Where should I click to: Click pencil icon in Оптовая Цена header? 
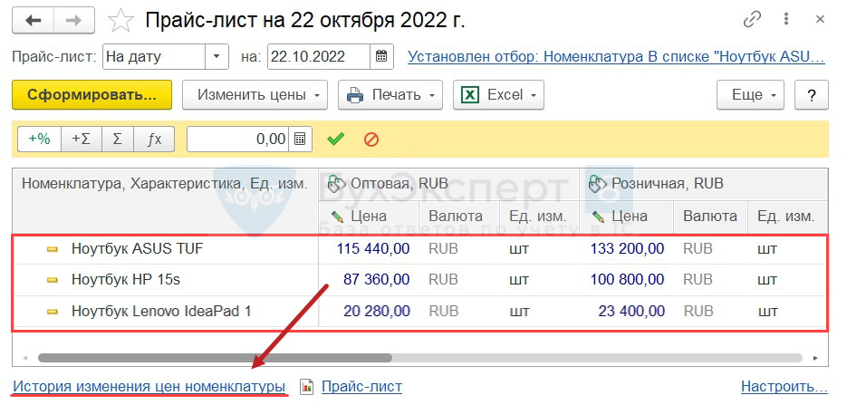337,217
